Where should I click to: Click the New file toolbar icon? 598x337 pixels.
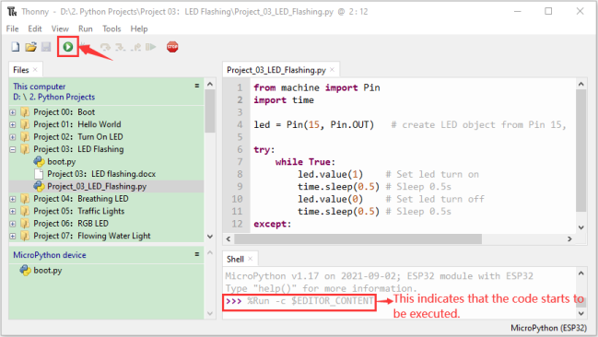point(16,47)
